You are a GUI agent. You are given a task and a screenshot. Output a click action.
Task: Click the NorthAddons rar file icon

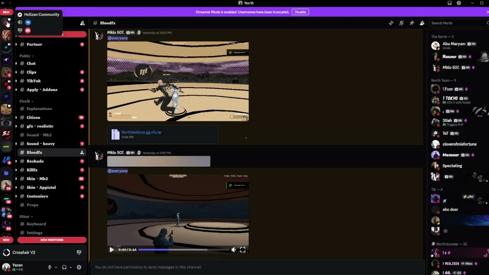[115, 134]
